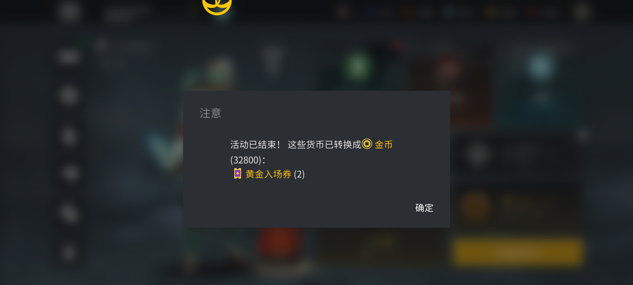Click the topmost blurred left sidebar icon

(x=69, y=57)
